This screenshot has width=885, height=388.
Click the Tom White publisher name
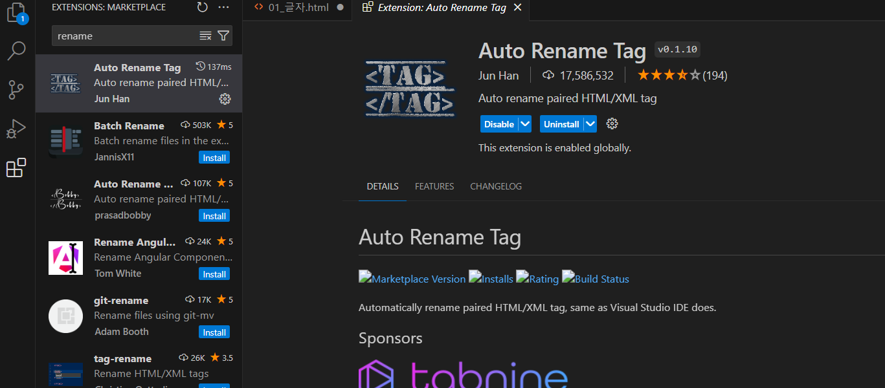(118, 274)
